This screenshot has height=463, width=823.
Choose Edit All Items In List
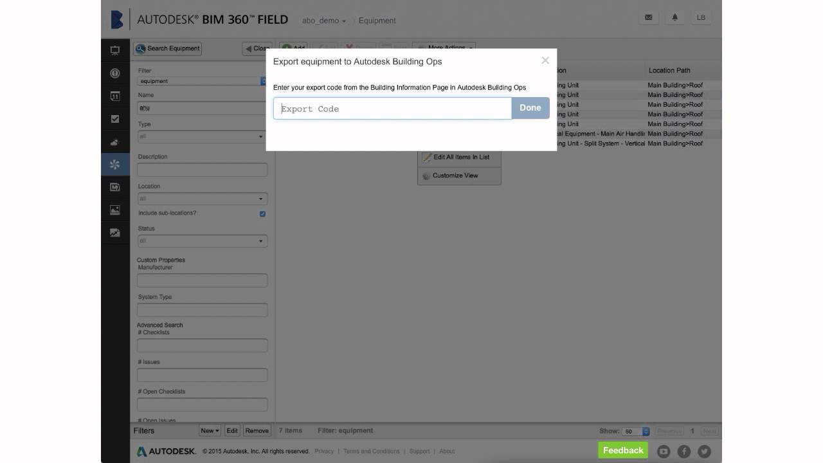(459, 157)
